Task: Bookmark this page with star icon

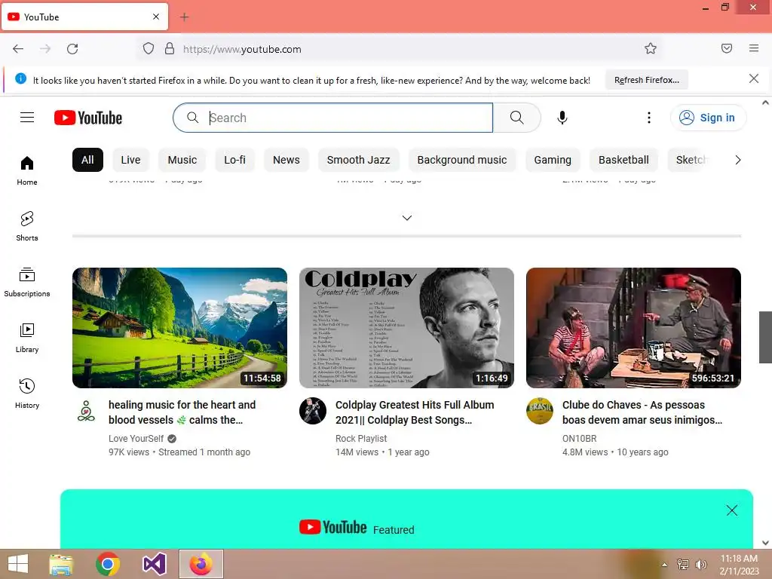Action: coord(651,48)
